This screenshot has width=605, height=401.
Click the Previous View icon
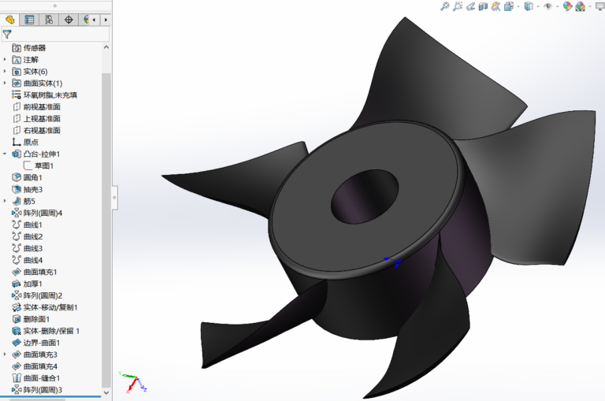point(470,6)
